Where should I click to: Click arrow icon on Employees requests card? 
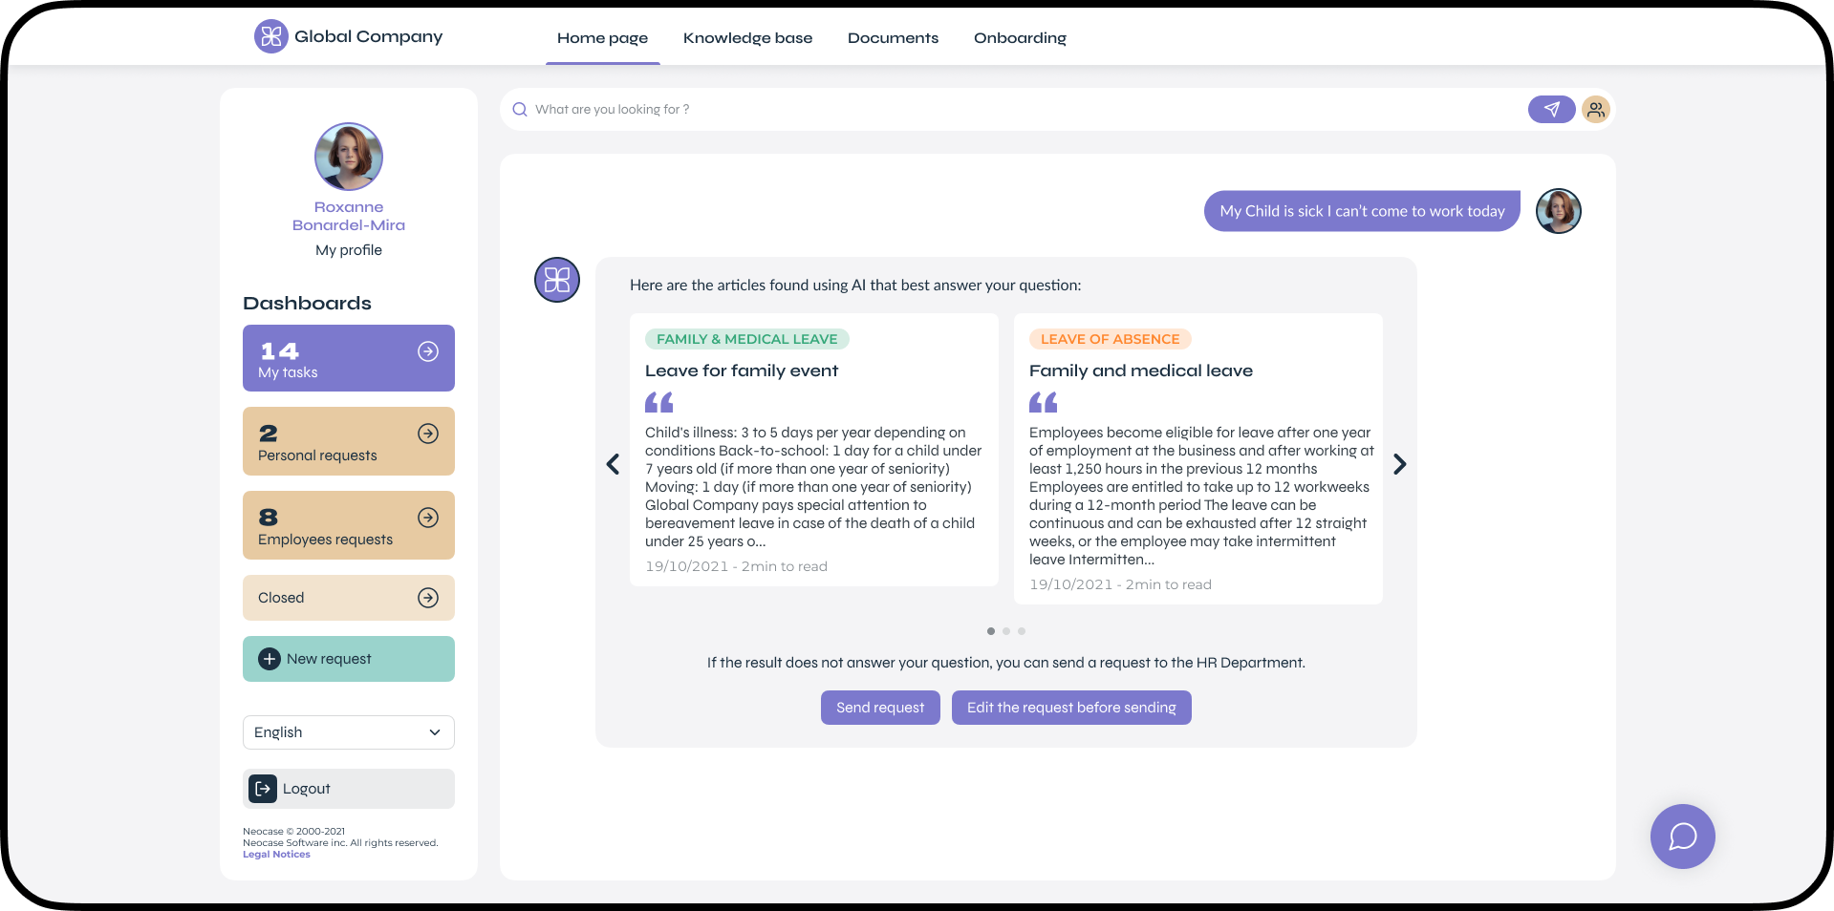[x=428, y=518]
